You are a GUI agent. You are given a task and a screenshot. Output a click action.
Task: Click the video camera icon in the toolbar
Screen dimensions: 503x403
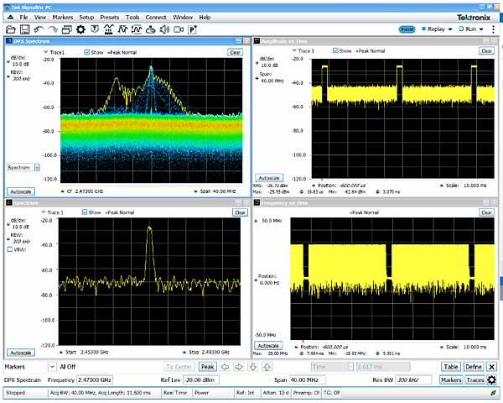(177, 29)
